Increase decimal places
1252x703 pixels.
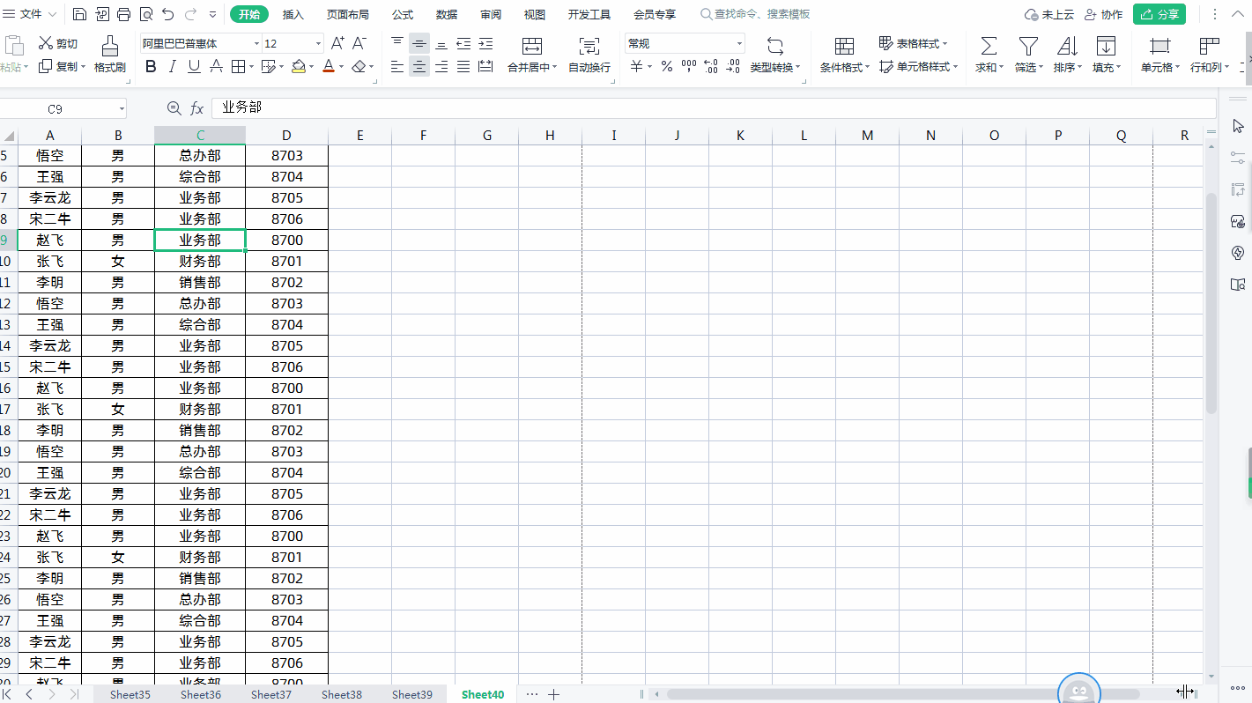click(x=711, y=67)
